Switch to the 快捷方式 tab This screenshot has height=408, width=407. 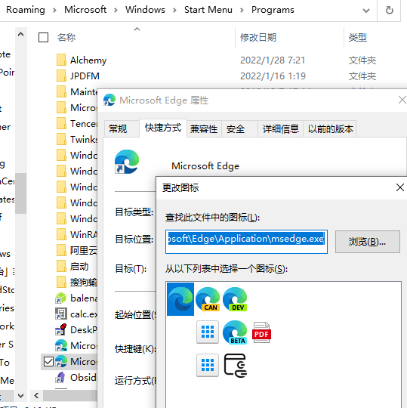(x=163, y=128)
